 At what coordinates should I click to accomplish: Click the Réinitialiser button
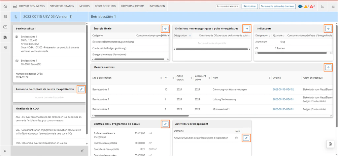[250, 6]
